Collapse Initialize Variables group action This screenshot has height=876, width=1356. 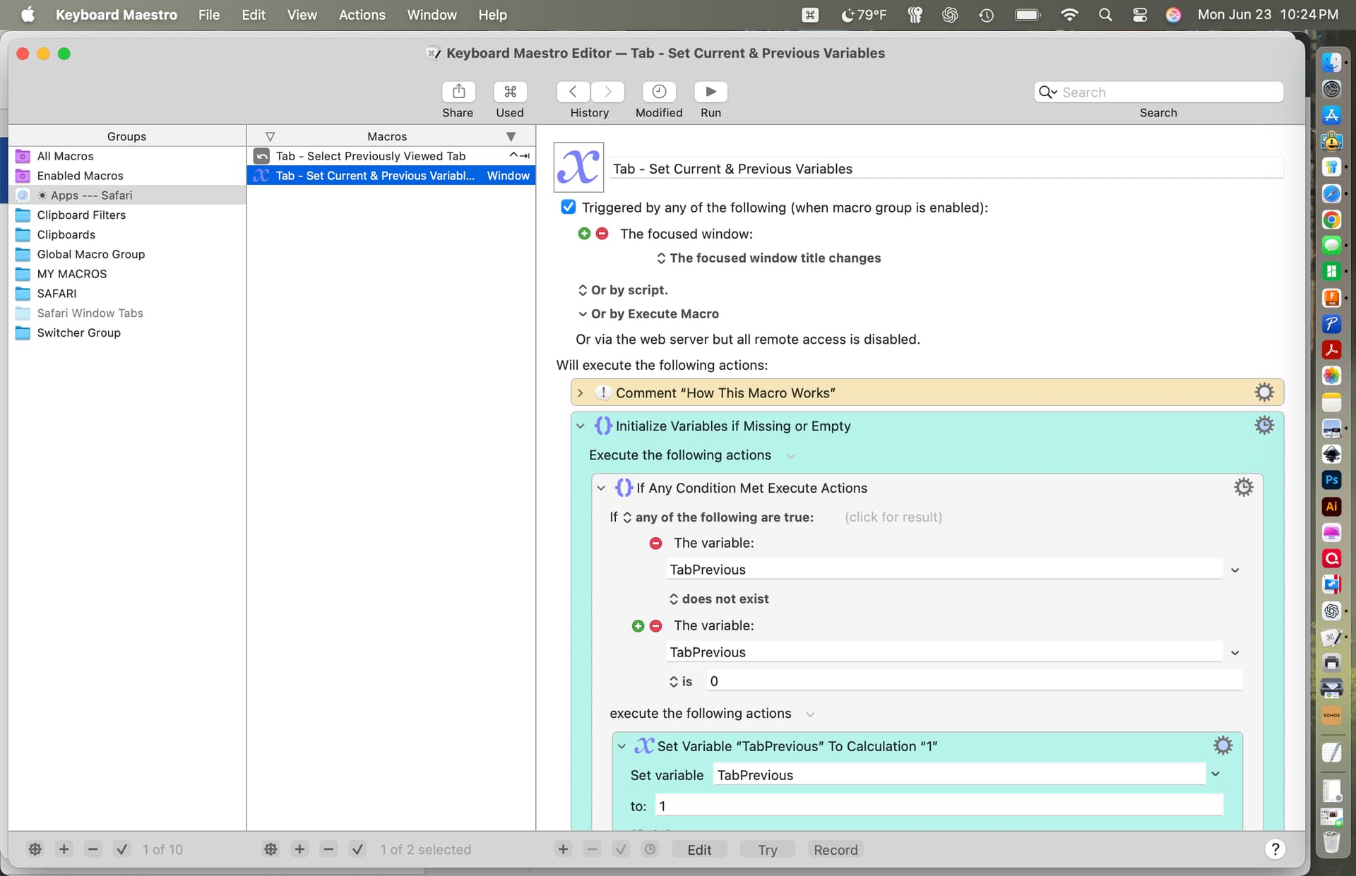click(581, 426)
